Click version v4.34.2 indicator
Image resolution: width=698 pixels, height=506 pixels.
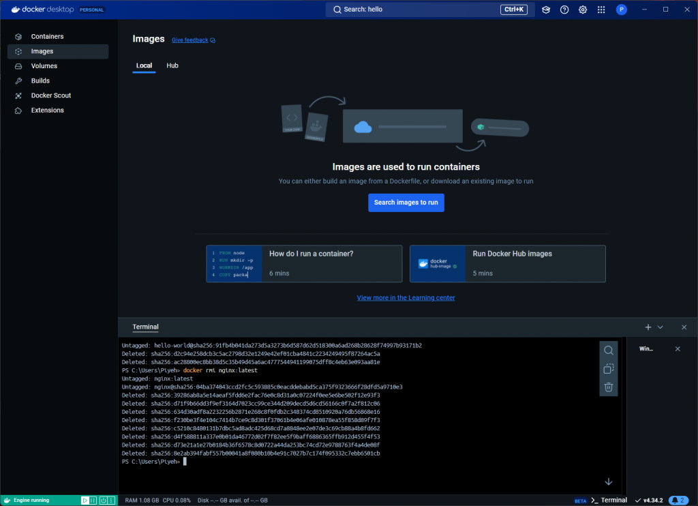pyautogui.click(x=649, y=501)
